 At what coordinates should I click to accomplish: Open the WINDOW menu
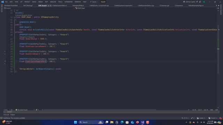point(78,2)
